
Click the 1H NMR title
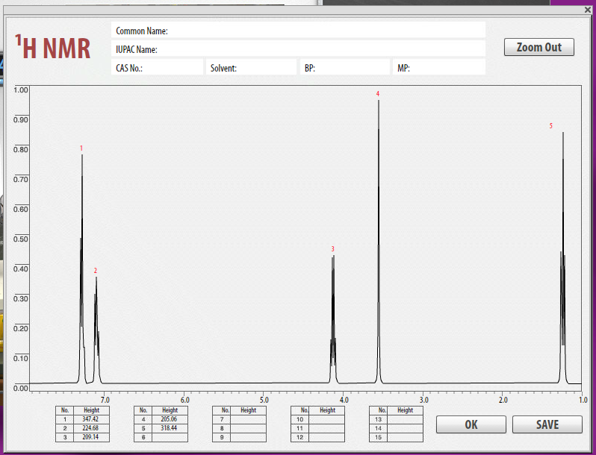53,47
